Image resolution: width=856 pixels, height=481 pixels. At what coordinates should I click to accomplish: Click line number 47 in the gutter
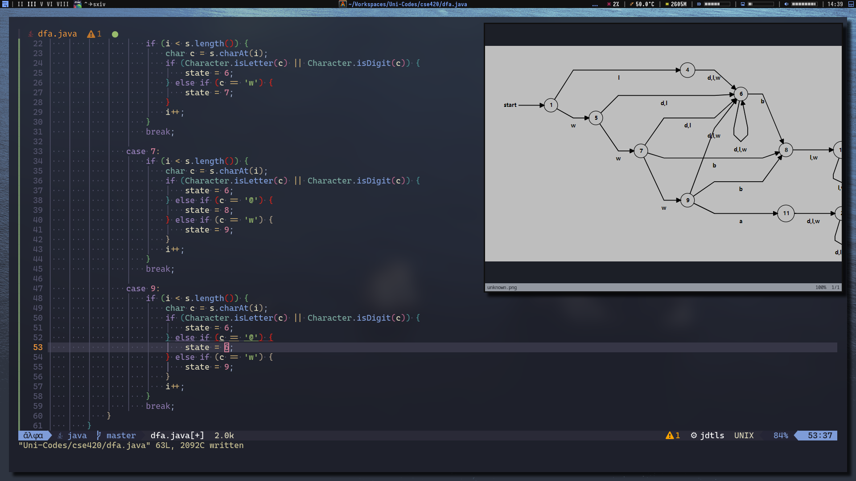[x=38, y=289]
